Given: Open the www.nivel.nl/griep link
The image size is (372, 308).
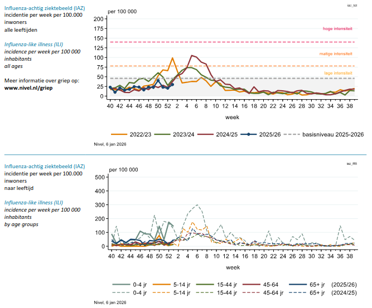Looking at the screenshot, I should [x=28, y=88].
